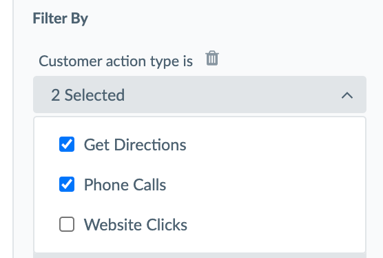Enable the Website Clicks checkbox
The height and width of the screenshot is (258, 383).
[x=67, y=224]
